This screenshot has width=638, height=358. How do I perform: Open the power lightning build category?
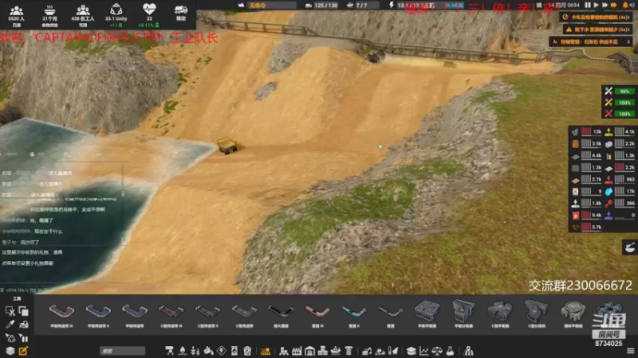pos(222,351)
